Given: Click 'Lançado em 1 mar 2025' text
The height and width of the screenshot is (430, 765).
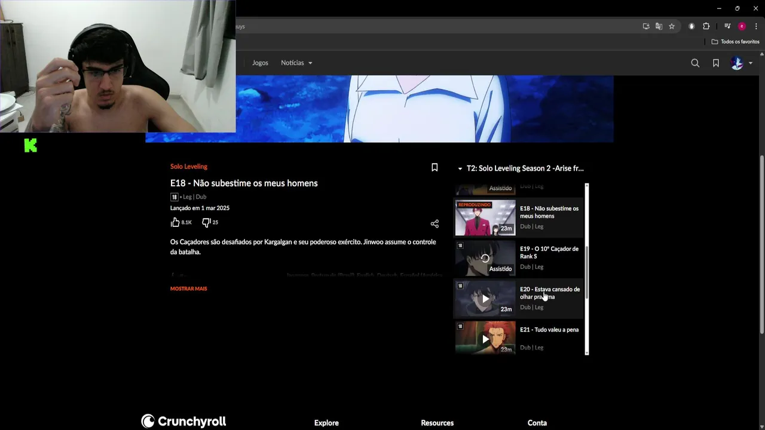Looking at the screenshot, I should click(x=200, y=208).
